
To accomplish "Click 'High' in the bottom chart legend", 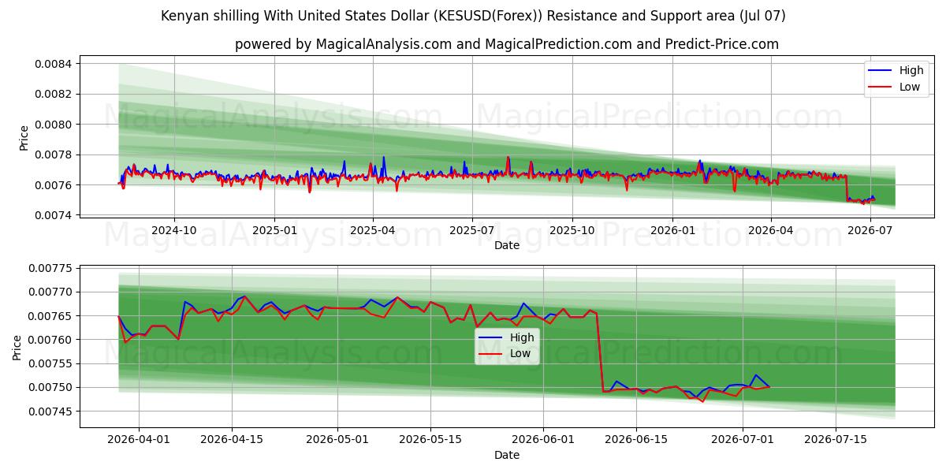I will pyautogui.click(x=522, y=337).
